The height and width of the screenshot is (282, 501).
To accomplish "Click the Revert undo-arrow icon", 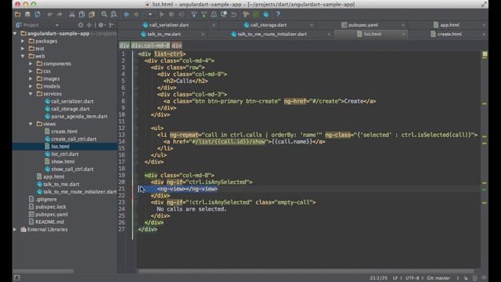I will click(x=234, y=14).
